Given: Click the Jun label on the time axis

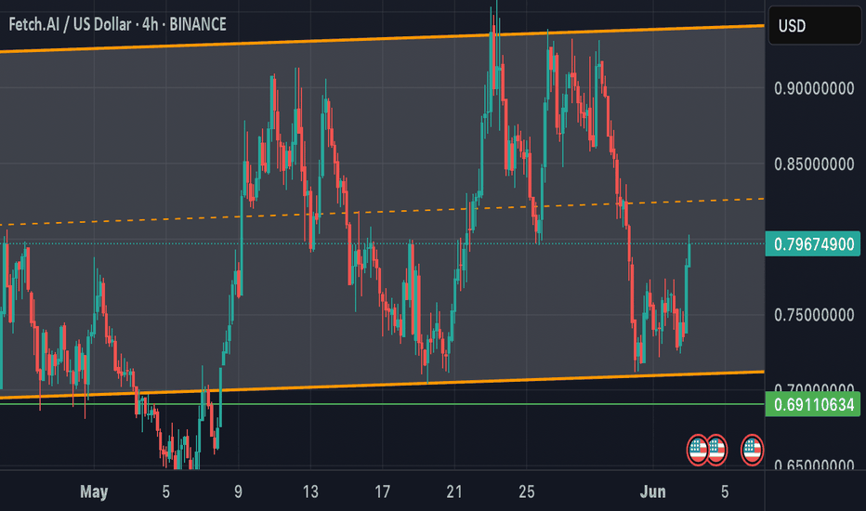Looking at the screenshot, I should click(653, 491).
